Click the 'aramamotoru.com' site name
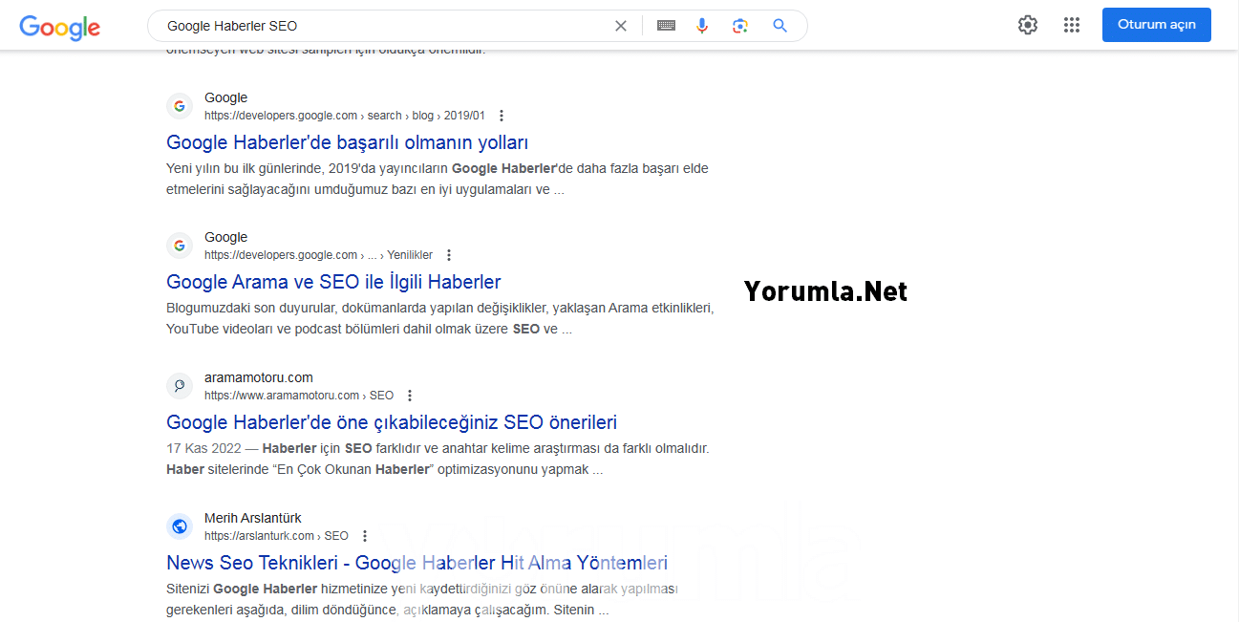The height and width of the screenshot is (622, 1239). [259, 377]
